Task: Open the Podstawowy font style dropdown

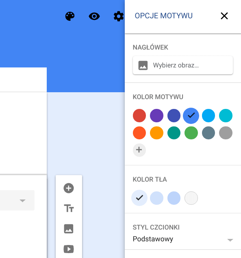Action: click(x=183, y=239)
